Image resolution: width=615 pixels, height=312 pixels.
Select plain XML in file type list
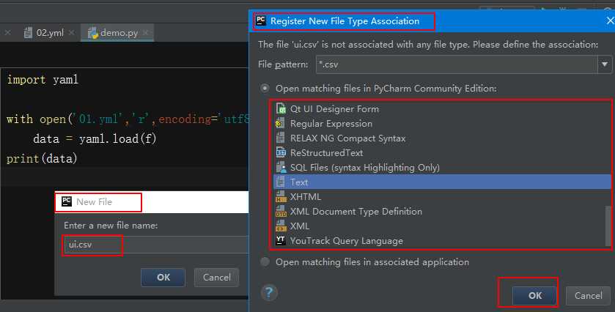tap(443, 226)
